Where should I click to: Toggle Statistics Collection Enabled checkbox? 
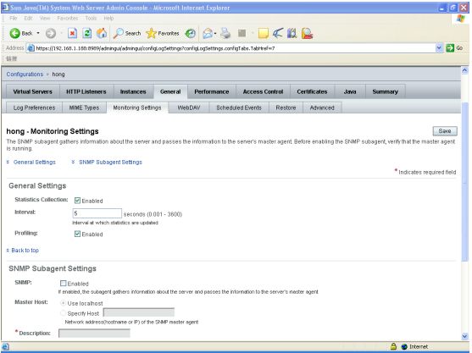77,201
